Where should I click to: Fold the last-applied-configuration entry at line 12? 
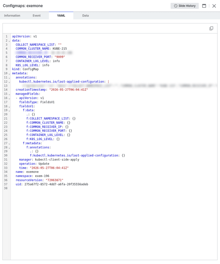click(x=9, y=82)
